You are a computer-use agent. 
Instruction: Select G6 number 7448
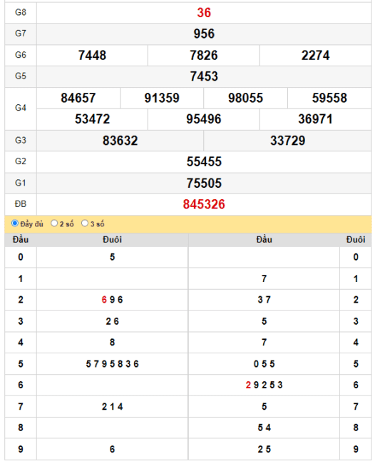point(92,56)
